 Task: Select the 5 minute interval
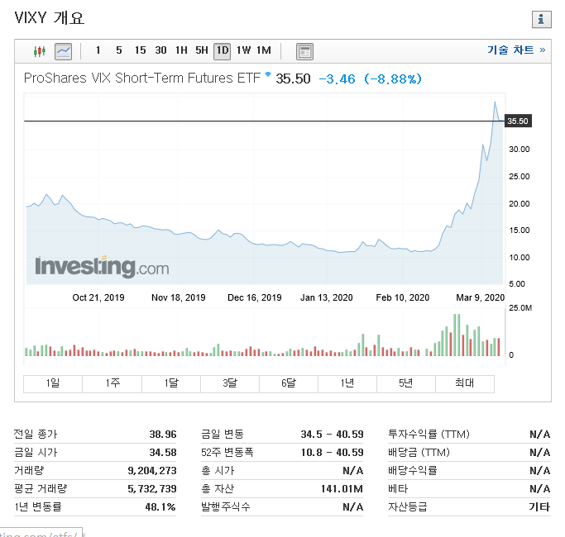coord(119,50)
